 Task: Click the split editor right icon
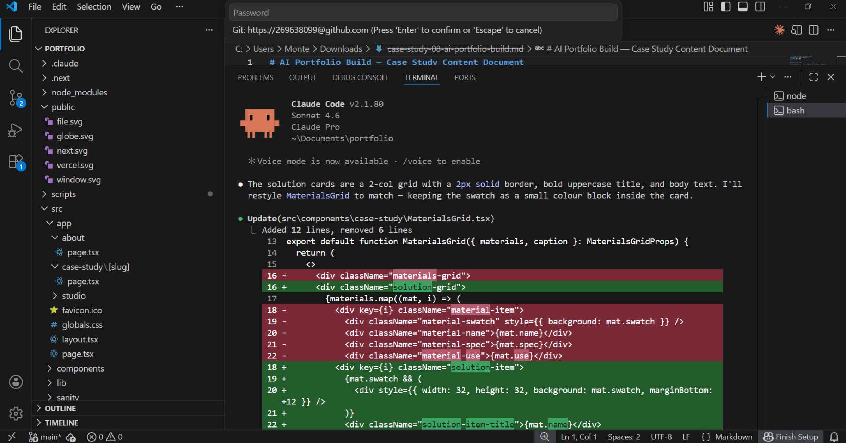coord(814,30)
